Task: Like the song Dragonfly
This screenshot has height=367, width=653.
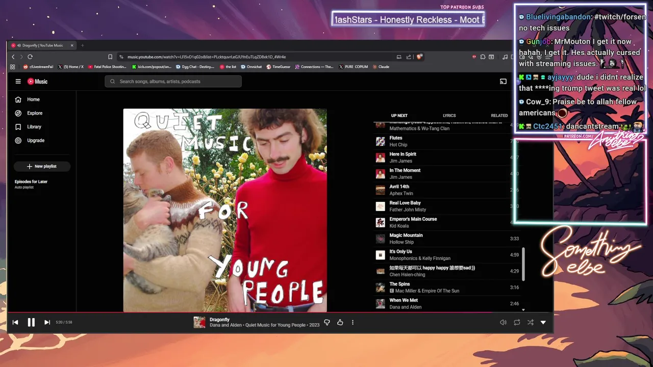Action: pyautogui.click(x=340, y=322)
